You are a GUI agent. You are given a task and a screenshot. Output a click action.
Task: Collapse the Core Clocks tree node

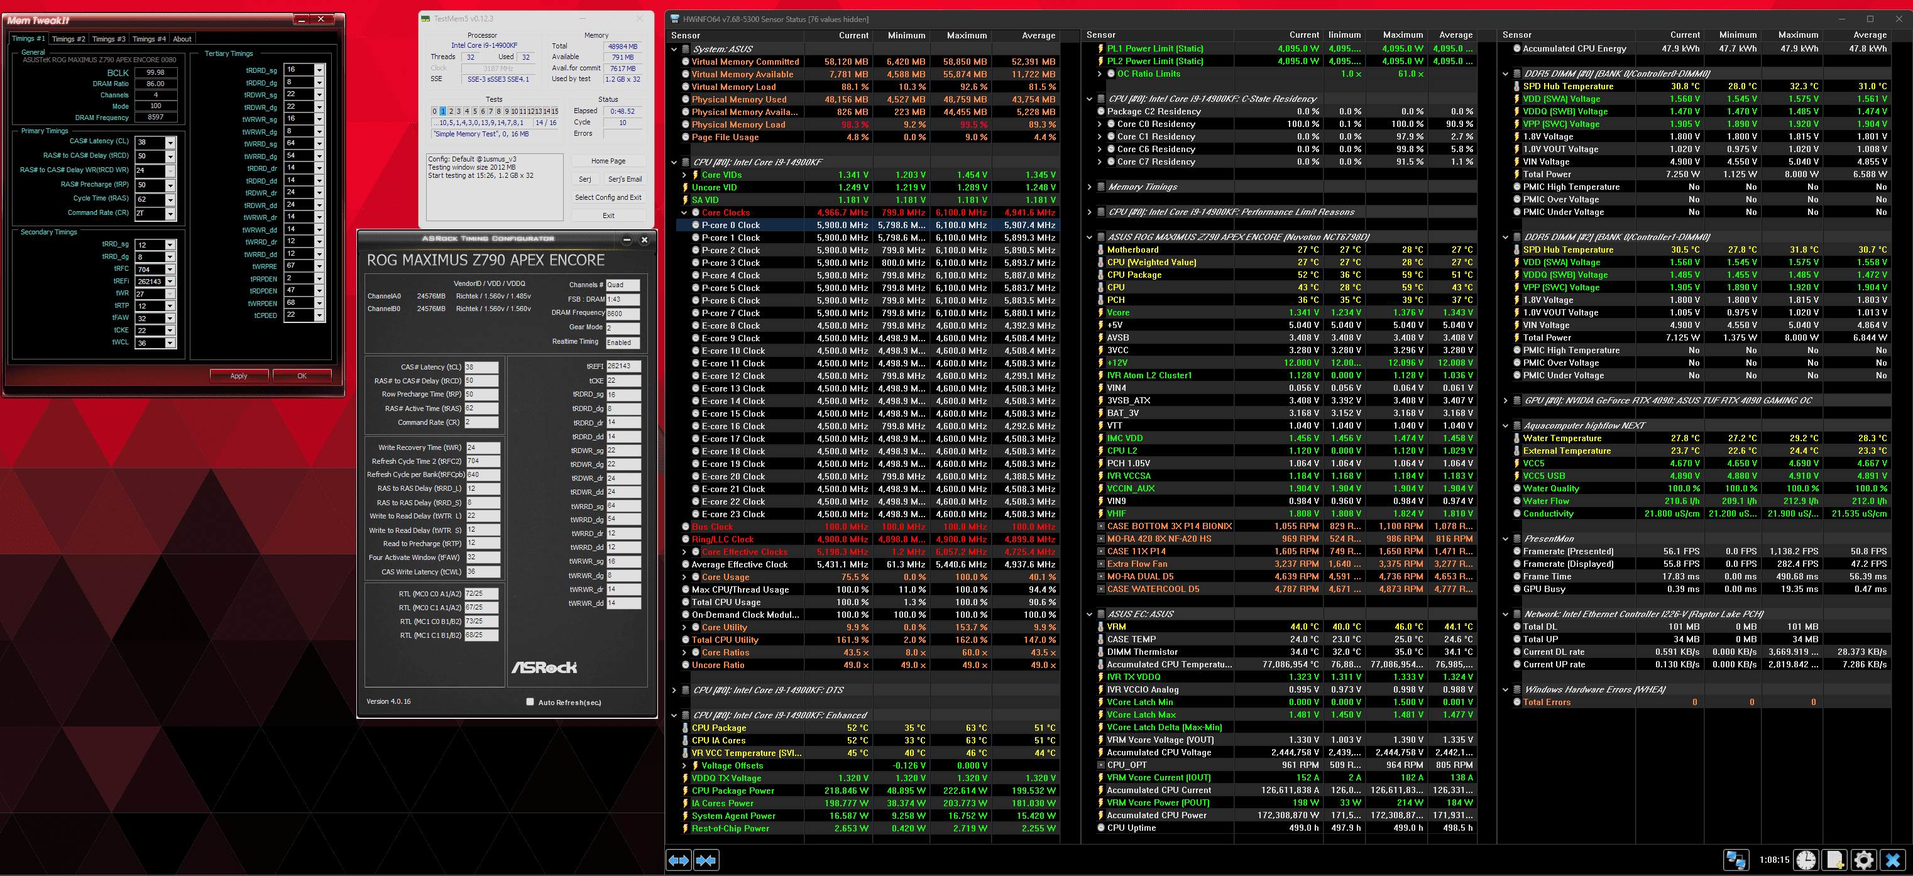[x=685, y=212]
